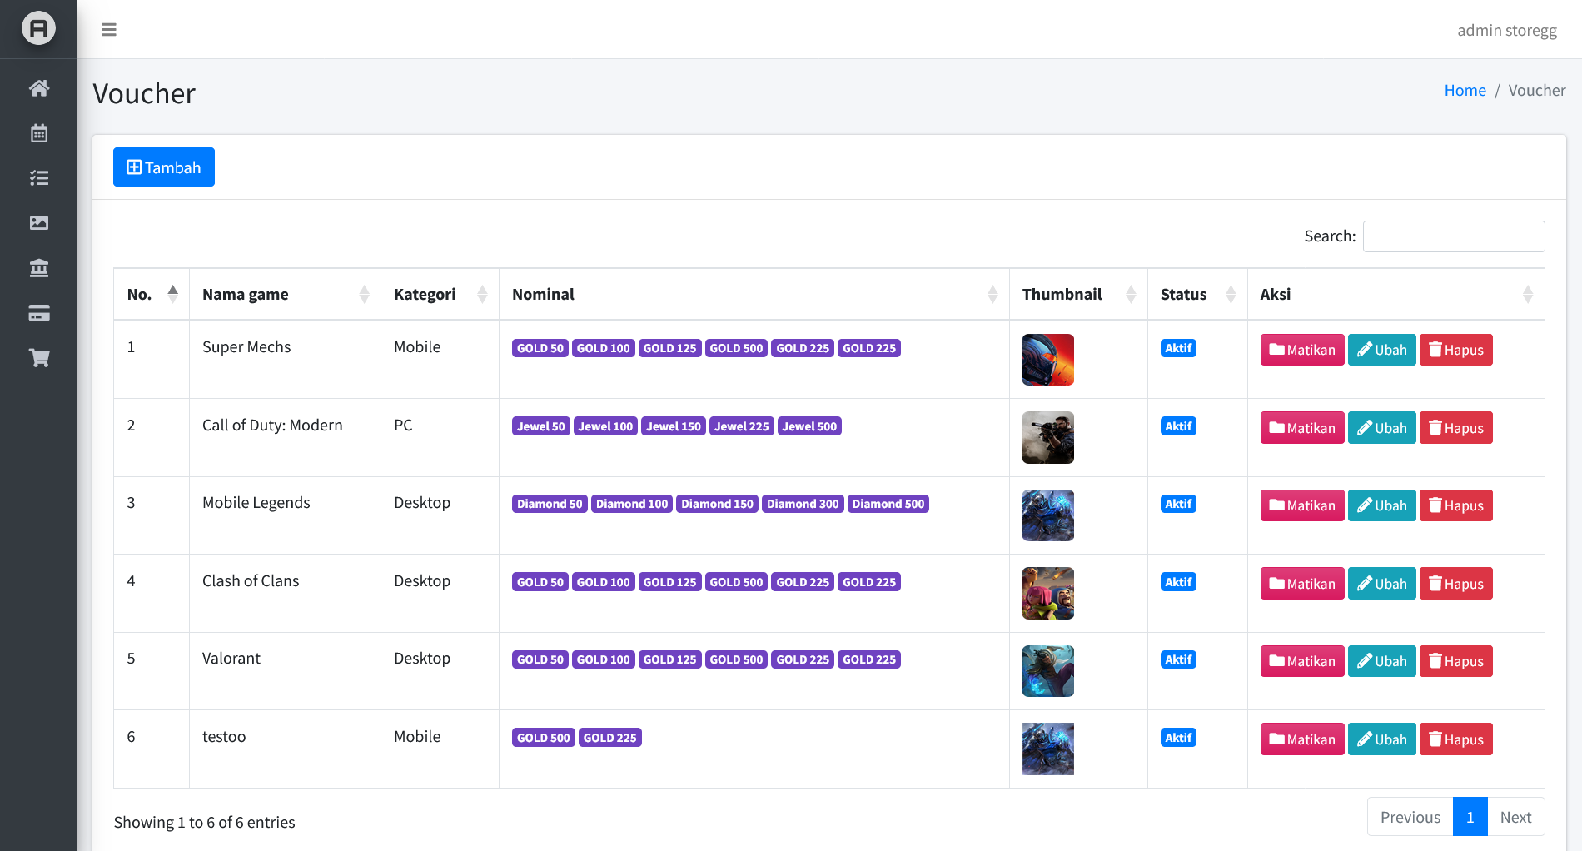Open Super Mechs thumbnail image

(x=1048, y=360)
